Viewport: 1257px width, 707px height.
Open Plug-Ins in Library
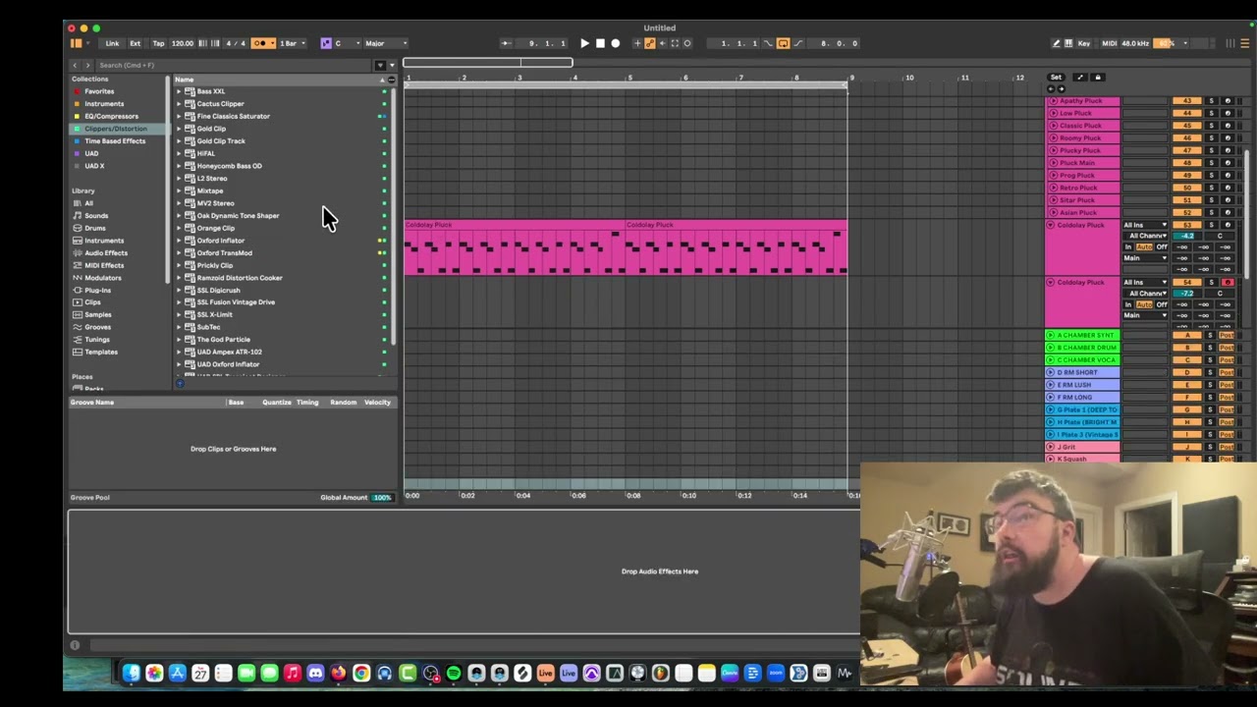pyautogui.click(x=97, y=290)
